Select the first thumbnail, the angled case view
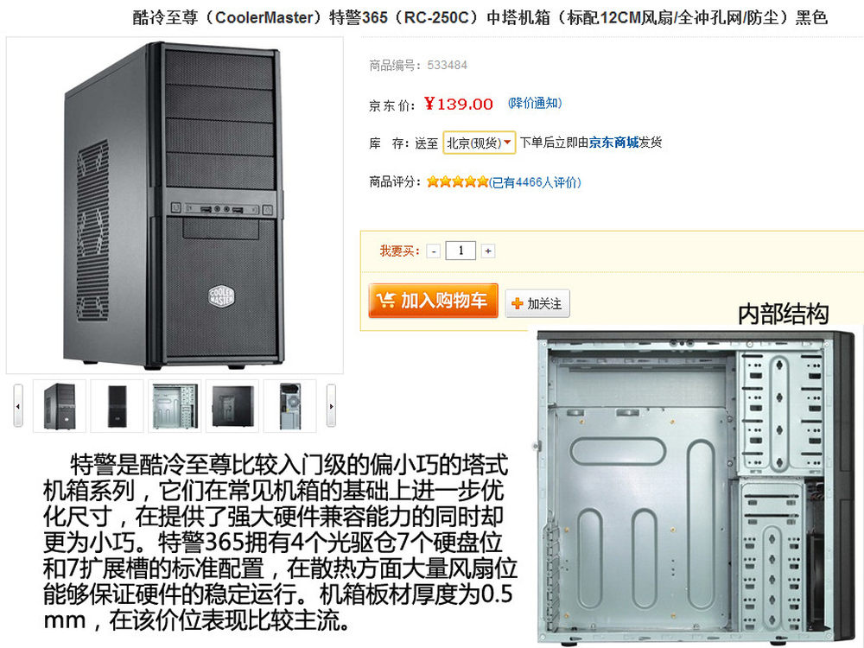The height and width of the screenshot is (648, 864). [x=60, y=405]
